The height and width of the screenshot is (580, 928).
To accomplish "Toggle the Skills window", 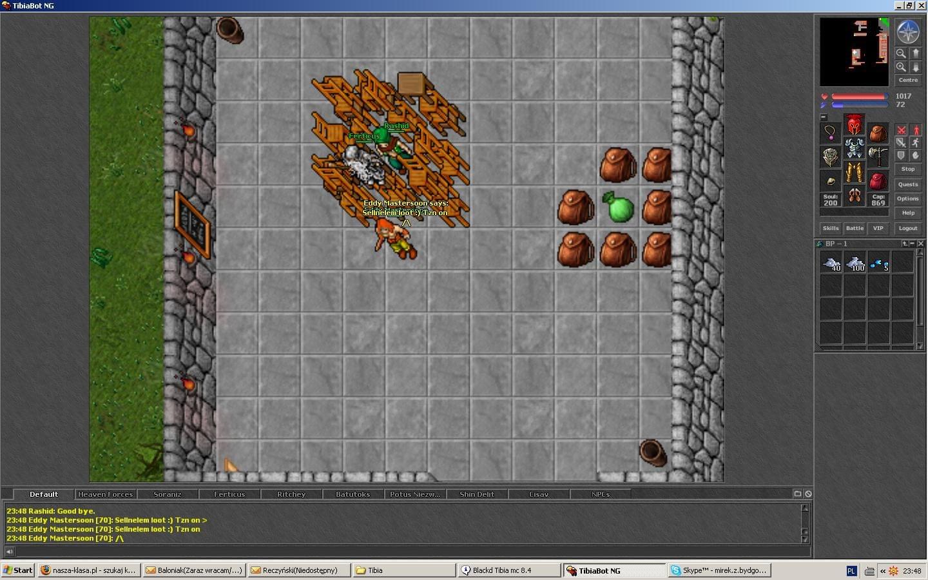I will (x=831, y=229).
